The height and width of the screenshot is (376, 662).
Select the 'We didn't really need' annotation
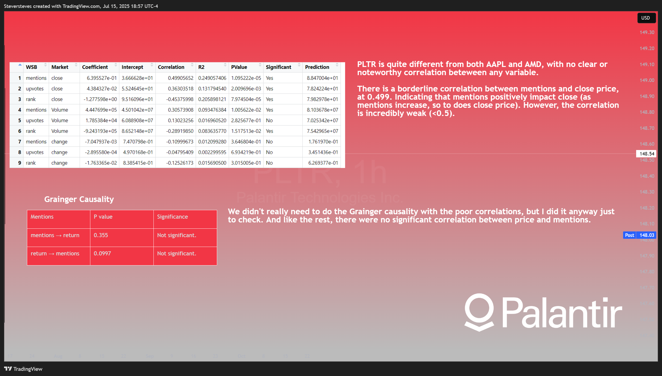[421, 216]
